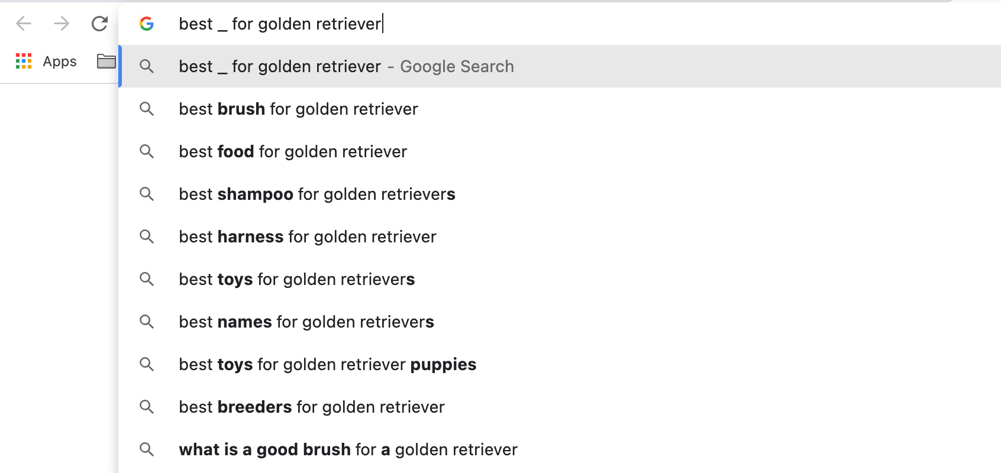The image size is (1001, 473).
Task: Select the 'best breeders for golden retriever' suggestion
Action: click(x=311, y=407)
